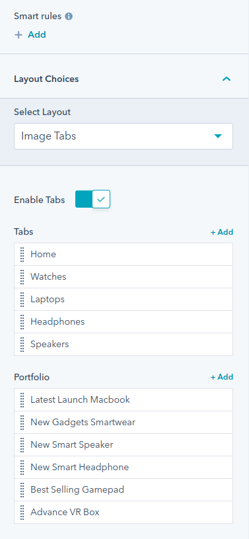Open the New Smart Speaker item
Image resolution: width=249 pixels, height=539 pixels.
(124, 445)
